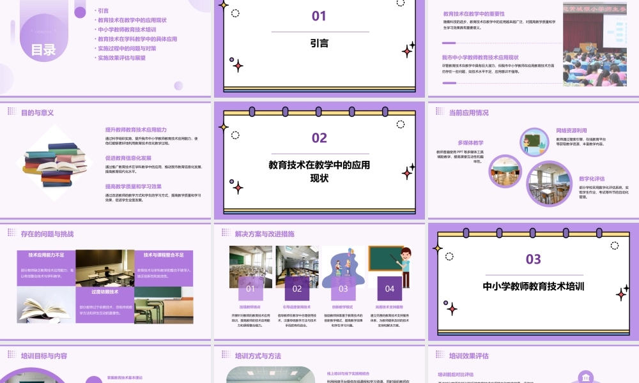Select the '目录' title on the catalog slide

click(43, 50)
